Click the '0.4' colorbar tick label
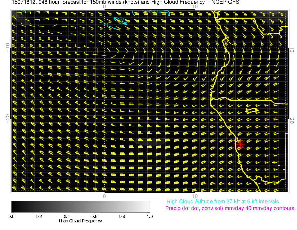The image size is (297, 230). [x=67, y=216]
